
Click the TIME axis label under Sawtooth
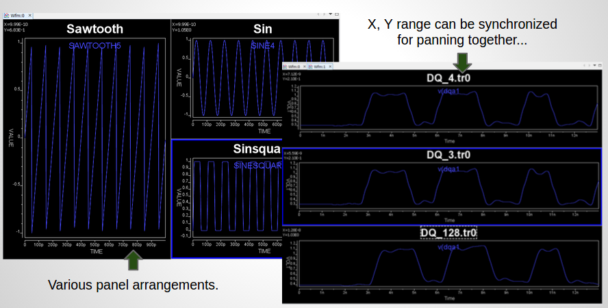click(96, 252)
